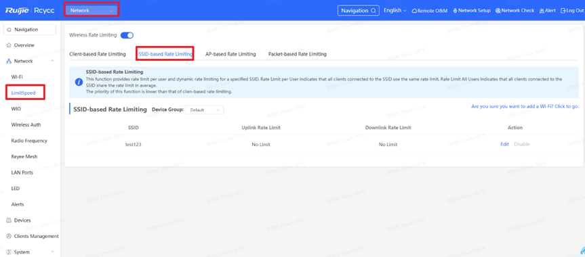
Task: Open the Network mode dropdown in header
Action: click(x=92, y=11)
